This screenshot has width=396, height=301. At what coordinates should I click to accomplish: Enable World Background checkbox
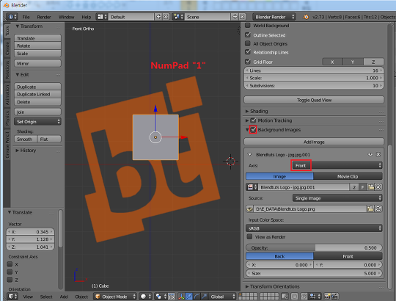(x=248, y=25)
